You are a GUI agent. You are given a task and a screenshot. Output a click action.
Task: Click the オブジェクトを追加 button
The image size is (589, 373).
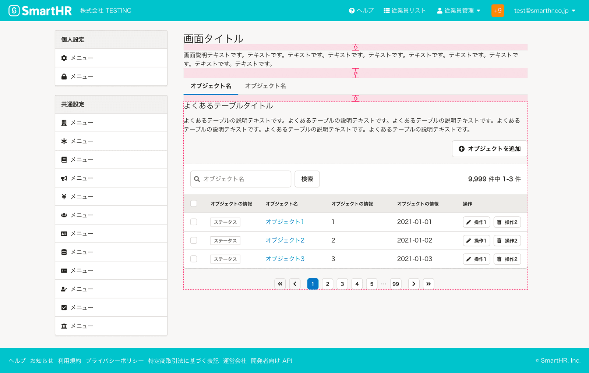point(490,149)
